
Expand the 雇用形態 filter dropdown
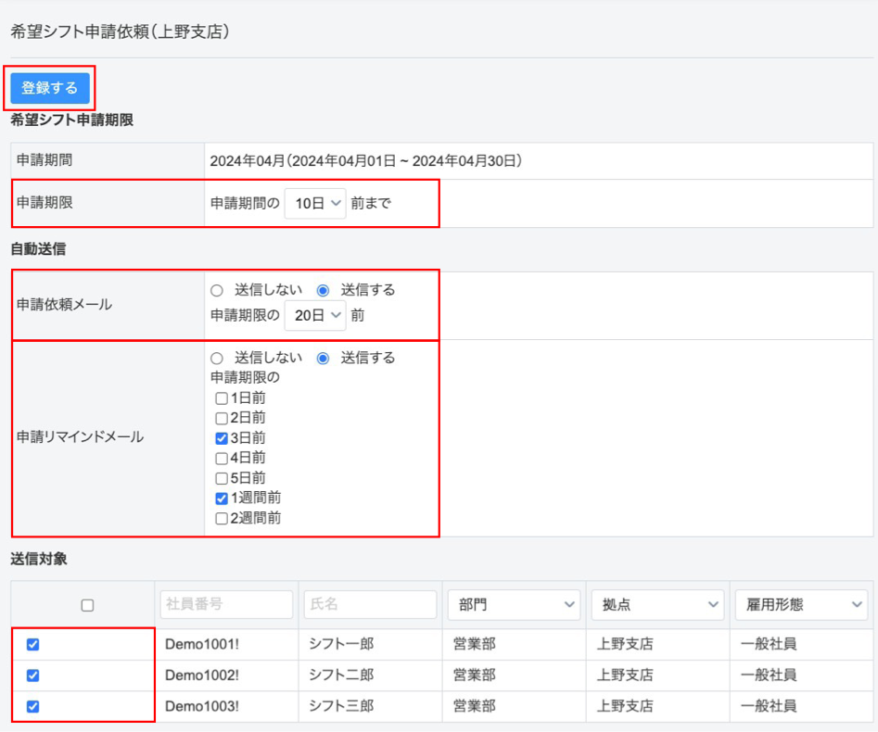(801, 604)
